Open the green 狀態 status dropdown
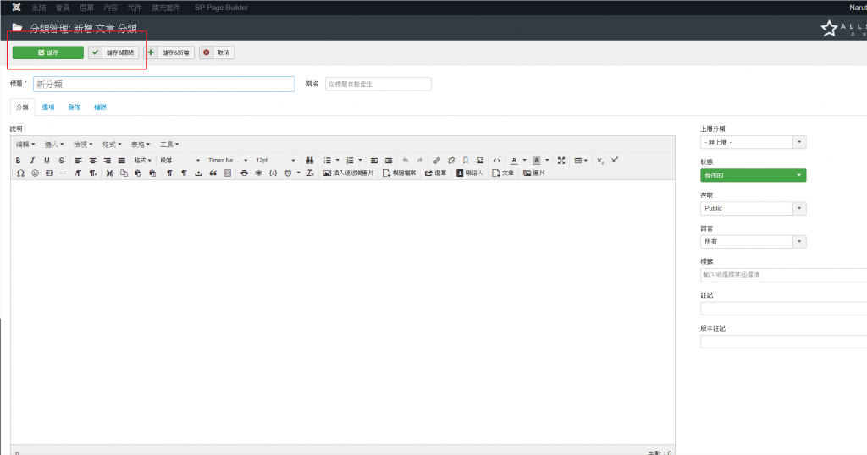 tap(753, 175)
